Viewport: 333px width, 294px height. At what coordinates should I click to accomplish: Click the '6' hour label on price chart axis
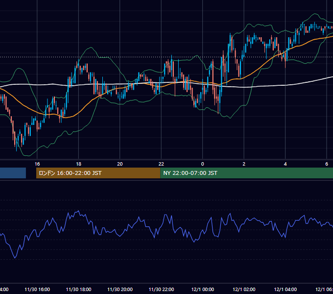tap(327, 164)
